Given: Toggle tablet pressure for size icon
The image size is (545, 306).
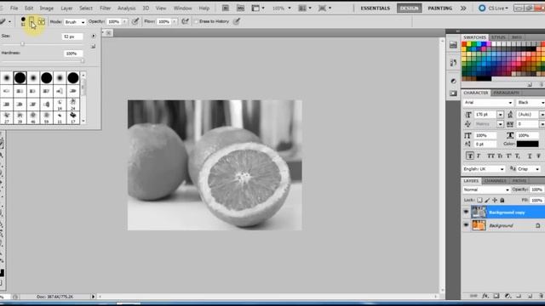Looking at the screenshot, I should point(237,21).
